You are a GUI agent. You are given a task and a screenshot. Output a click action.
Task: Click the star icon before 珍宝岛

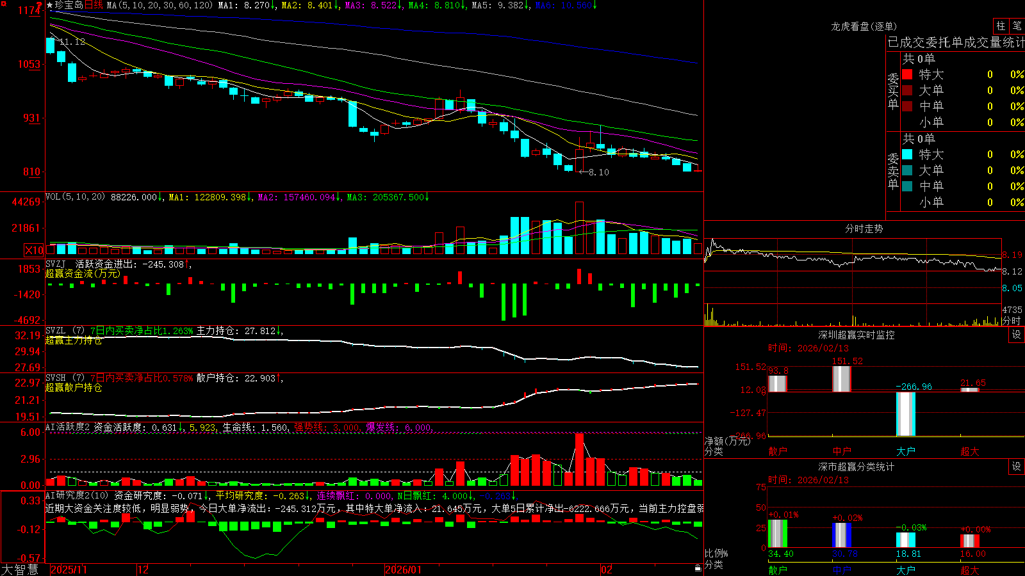tap(50, 5)
